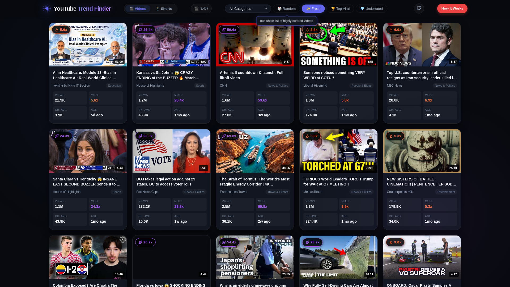Click the How It Works button
Viewport: 510px width, 287px height.
click(x=452, y=9)
